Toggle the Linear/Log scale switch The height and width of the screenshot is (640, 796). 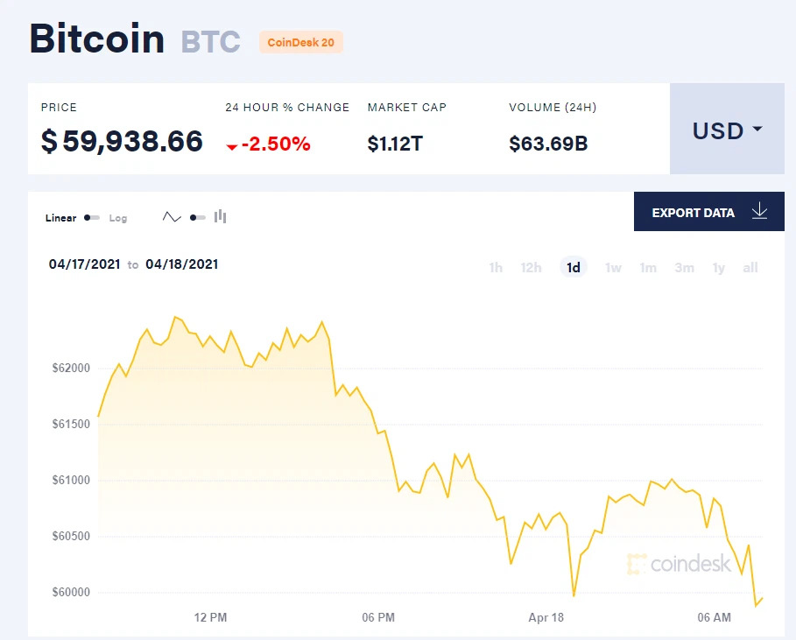coord(92,218)
